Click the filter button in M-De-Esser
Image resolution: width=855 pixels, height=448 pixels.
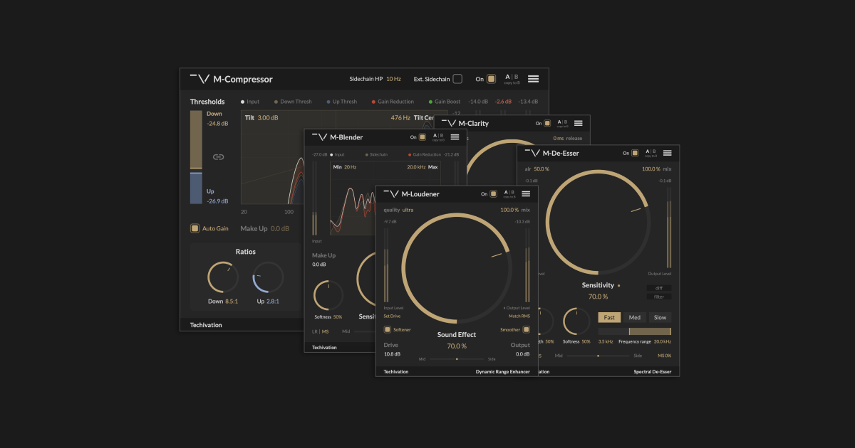point(660,297)
